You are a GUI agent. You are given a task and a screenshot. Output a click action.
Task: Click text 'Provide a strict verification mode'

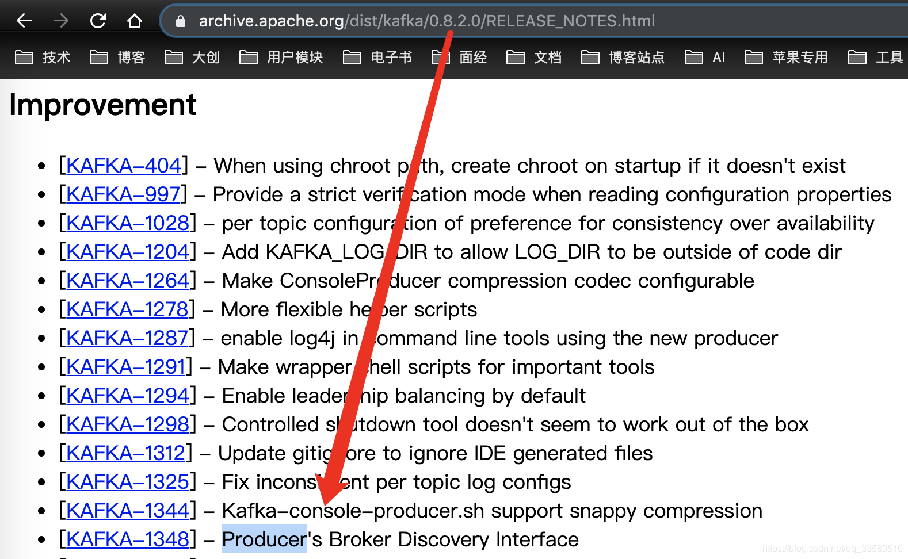tap(369, 194)
